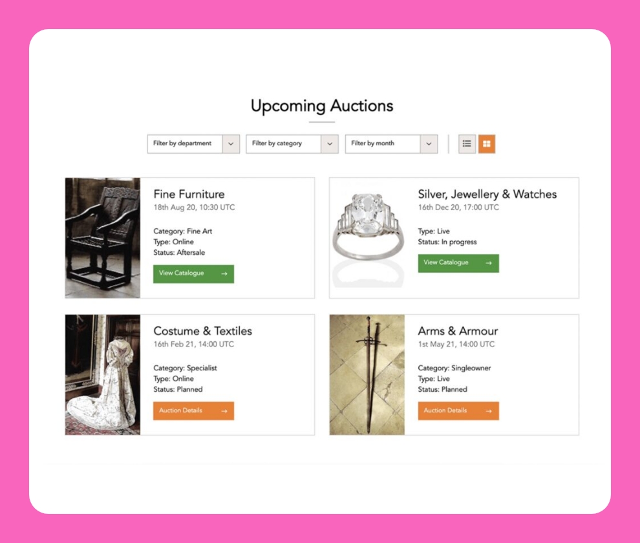View Catalogue for Silver, Jewellery & Watches
The width and height of the screenshot is (640, 543).
coord(458,263)
